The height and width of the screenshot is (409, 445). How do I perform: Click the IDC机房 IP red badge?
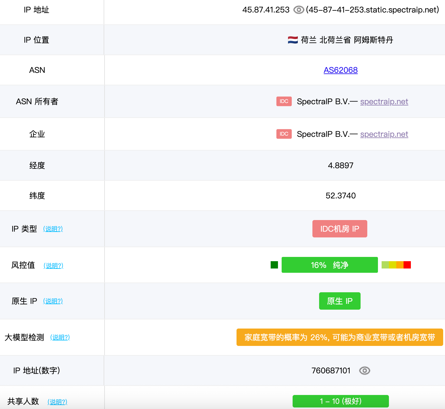coord(340,229)
